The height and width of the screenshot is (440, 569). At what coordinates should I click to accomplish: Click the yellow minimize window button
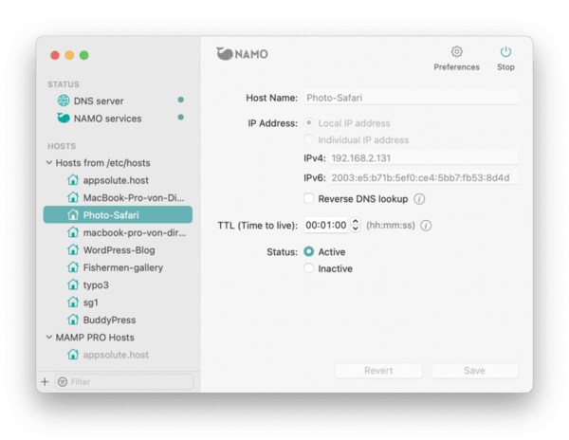tap(69, 55)
